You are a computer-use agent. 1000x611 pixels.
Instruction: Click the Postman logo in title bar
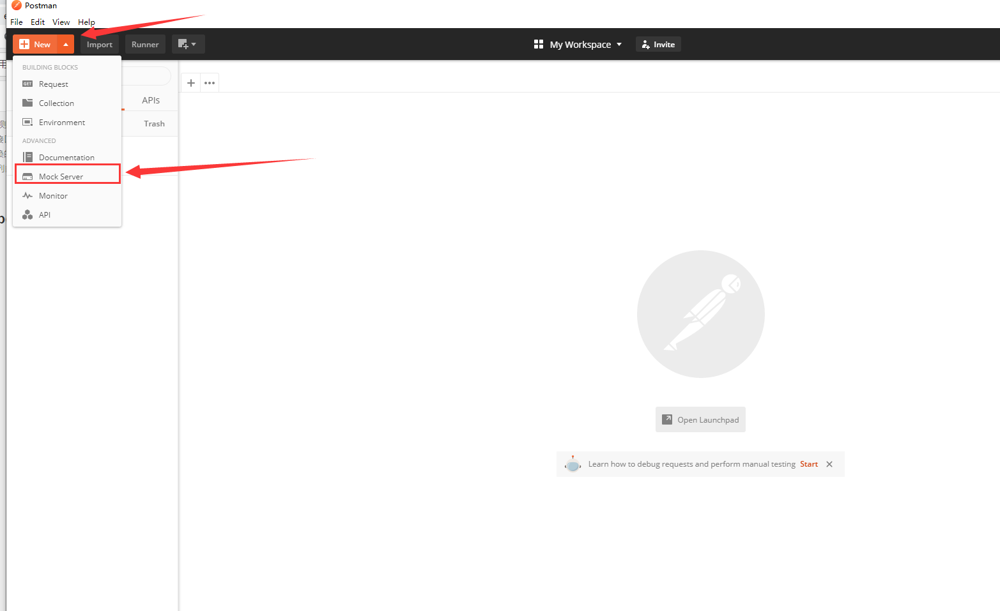coord(17,5)
